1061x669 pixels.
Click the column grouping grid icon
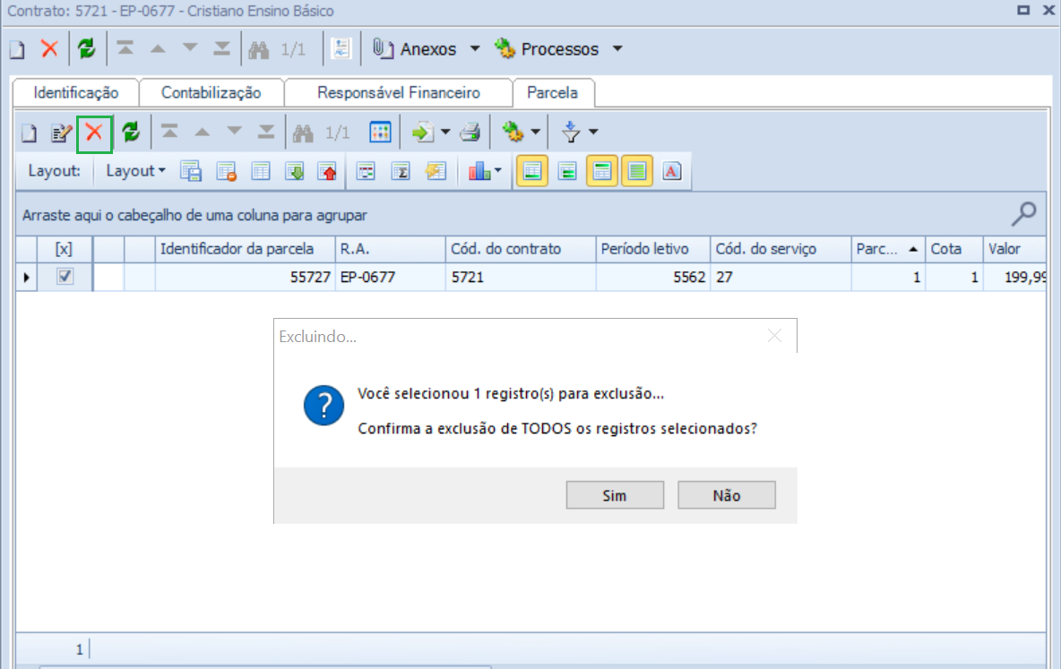(367, 171)
